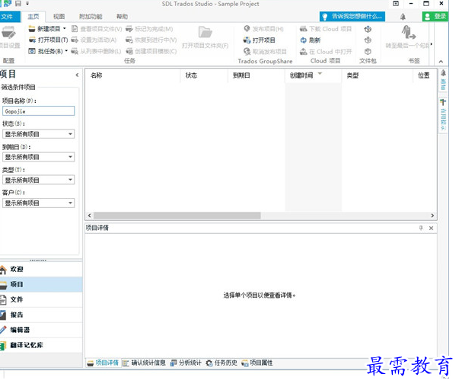Select the 帮助 ribbon tab
459x390 pixels.
[x=122, y=17]
